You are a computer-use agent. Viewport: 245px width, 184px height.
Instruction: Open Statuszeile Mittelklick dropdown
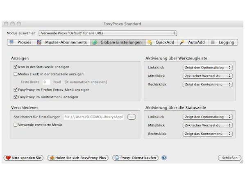(x=207, y=125)
